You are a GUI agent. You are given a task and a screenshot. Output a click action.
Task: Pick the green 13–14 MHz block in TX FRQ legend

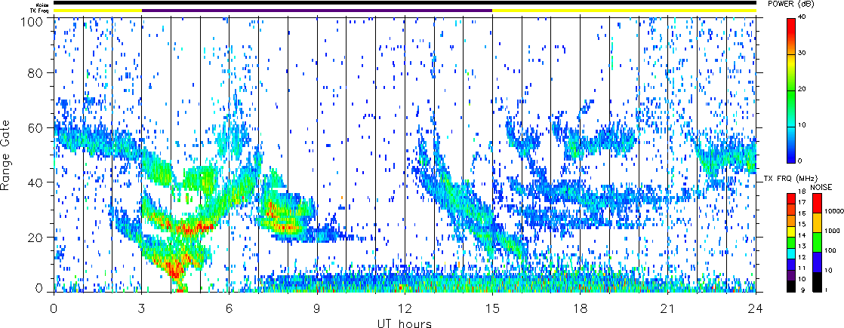pos(791,242)
